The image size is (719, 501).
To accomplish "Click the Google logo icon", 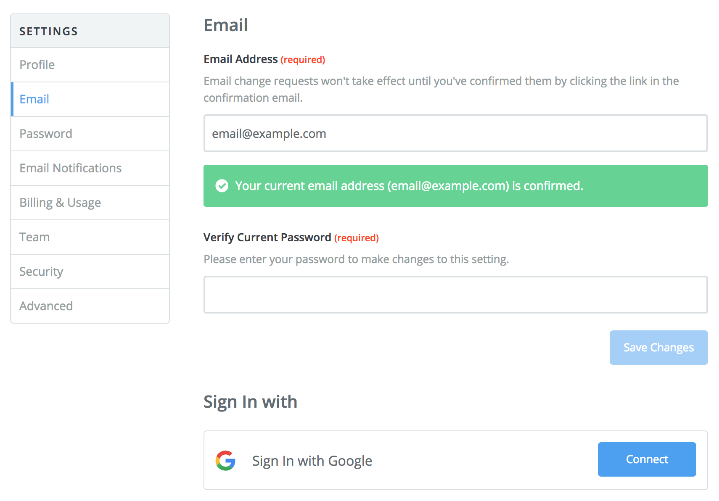I will 225,461.
